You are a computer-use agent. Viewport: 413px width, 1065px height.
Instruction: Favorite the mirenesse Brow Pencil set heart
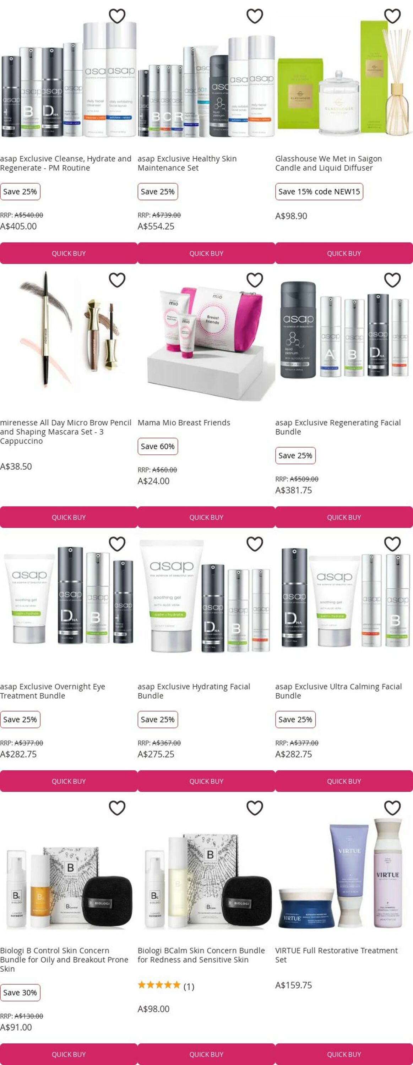(117, 280)
